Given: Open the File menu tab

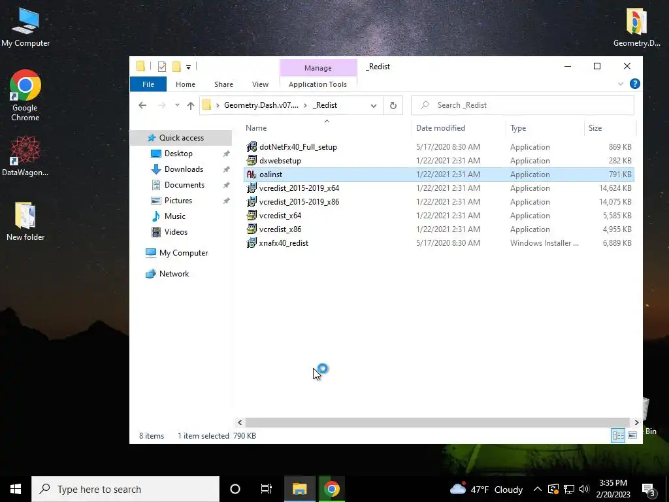Looking at the screenshot, I should (148, 84).
